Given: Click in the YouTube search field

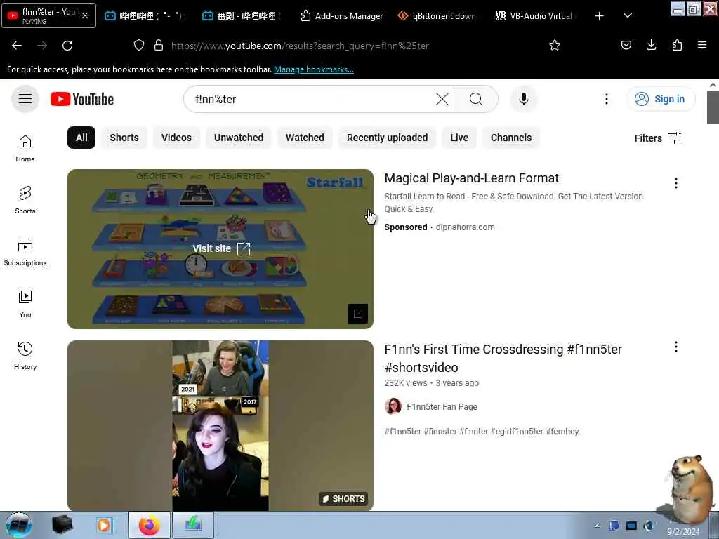Looking at the screenshot, I should pyautogui.click(x=313, y=99).
